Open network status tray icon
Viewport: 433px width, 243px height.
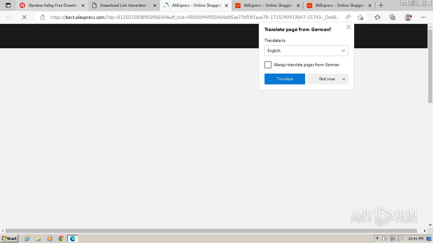click(393, 239)
